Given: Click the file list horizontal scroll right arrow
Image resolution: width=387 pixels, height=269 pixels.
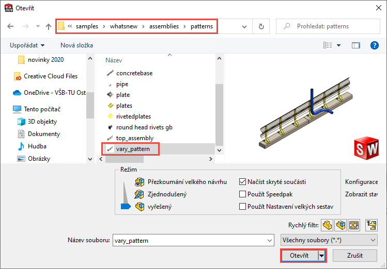Looking at the screenshot, I should pos(210,159).
